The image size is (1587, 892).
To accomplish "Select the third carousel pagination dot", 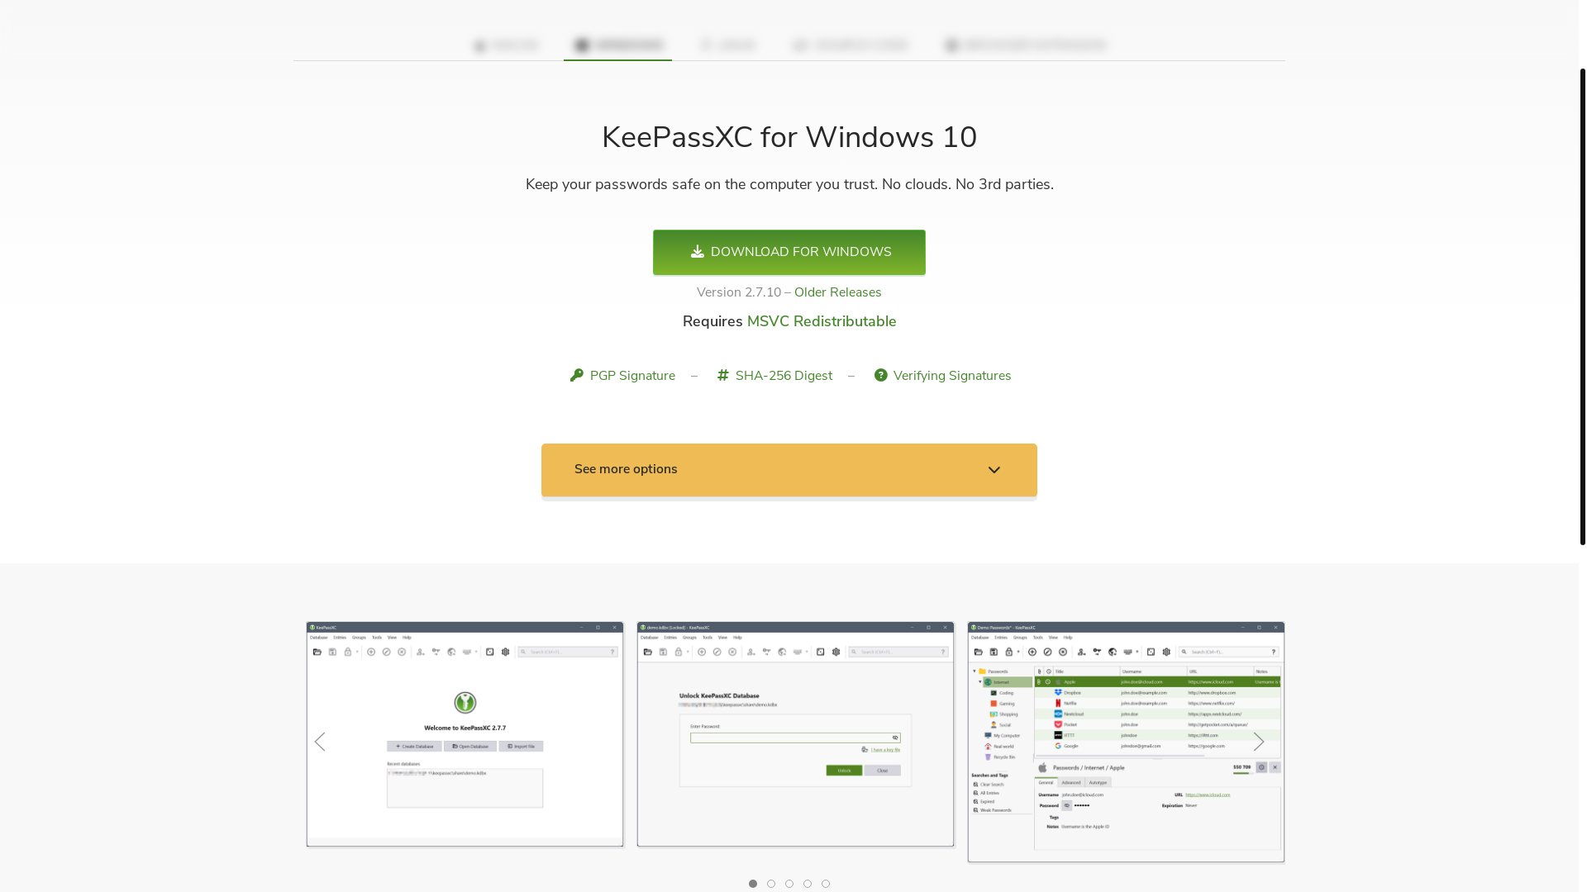I will (789, 884).
